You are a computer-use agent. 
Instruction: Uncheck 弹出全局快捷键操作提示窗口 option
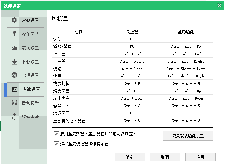pyautogui.click(x=56, y=144)
